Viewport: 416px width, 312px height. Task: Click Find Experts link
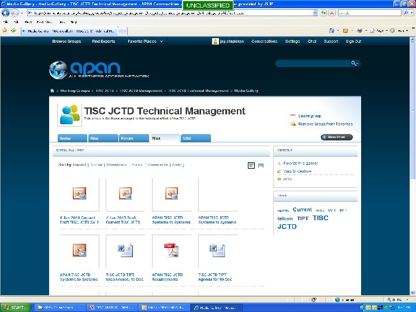[103, 42]
